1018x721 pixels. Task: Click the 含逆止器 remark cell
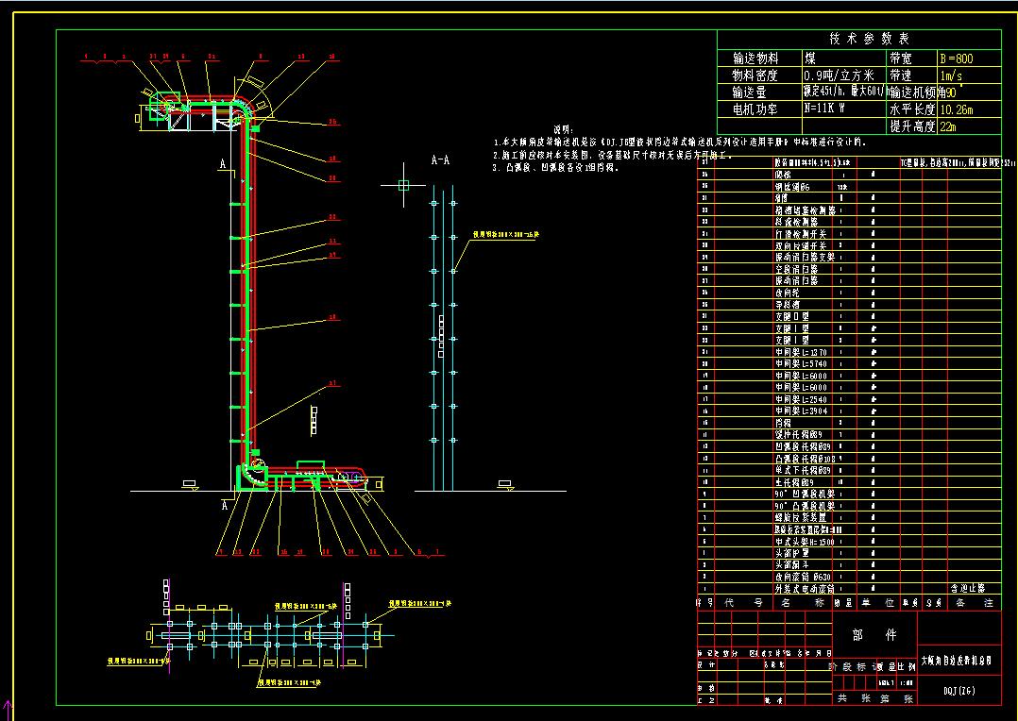pyautogui.click(x=967, y=589)
